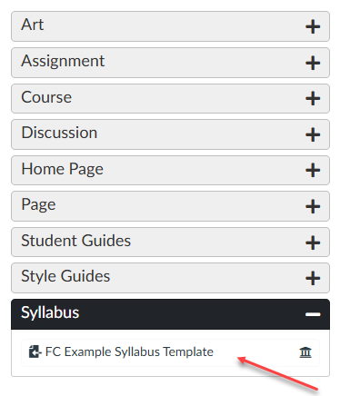Click the Syllabus section title
Viewport: 340px width, 396px height.
(50, 312)
